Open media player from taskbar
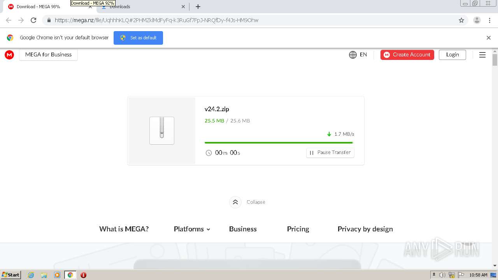498x280 pixels. 57,275
